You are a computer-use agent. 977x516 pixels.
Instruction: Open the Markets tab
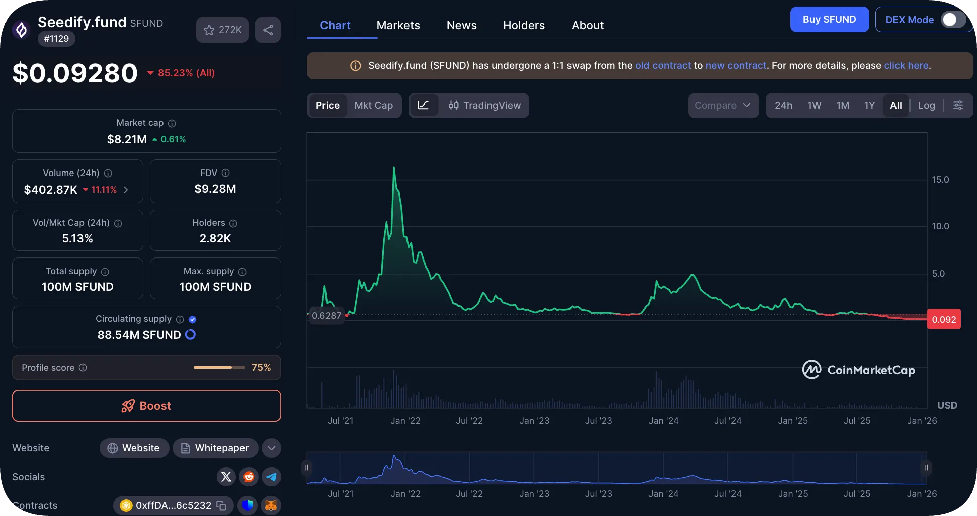398,25
